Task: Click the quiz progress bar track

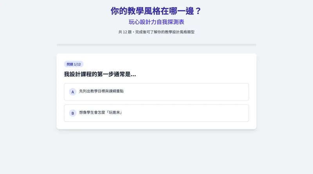Action: coord(156,45)
